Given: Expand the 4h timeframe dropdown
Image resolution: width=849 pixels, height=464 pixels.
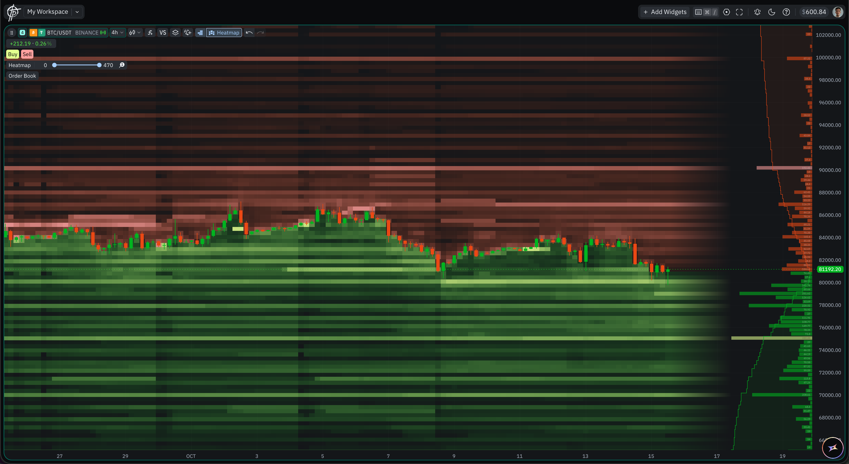Looking at the screenshot, I should (x=117, y=33).
